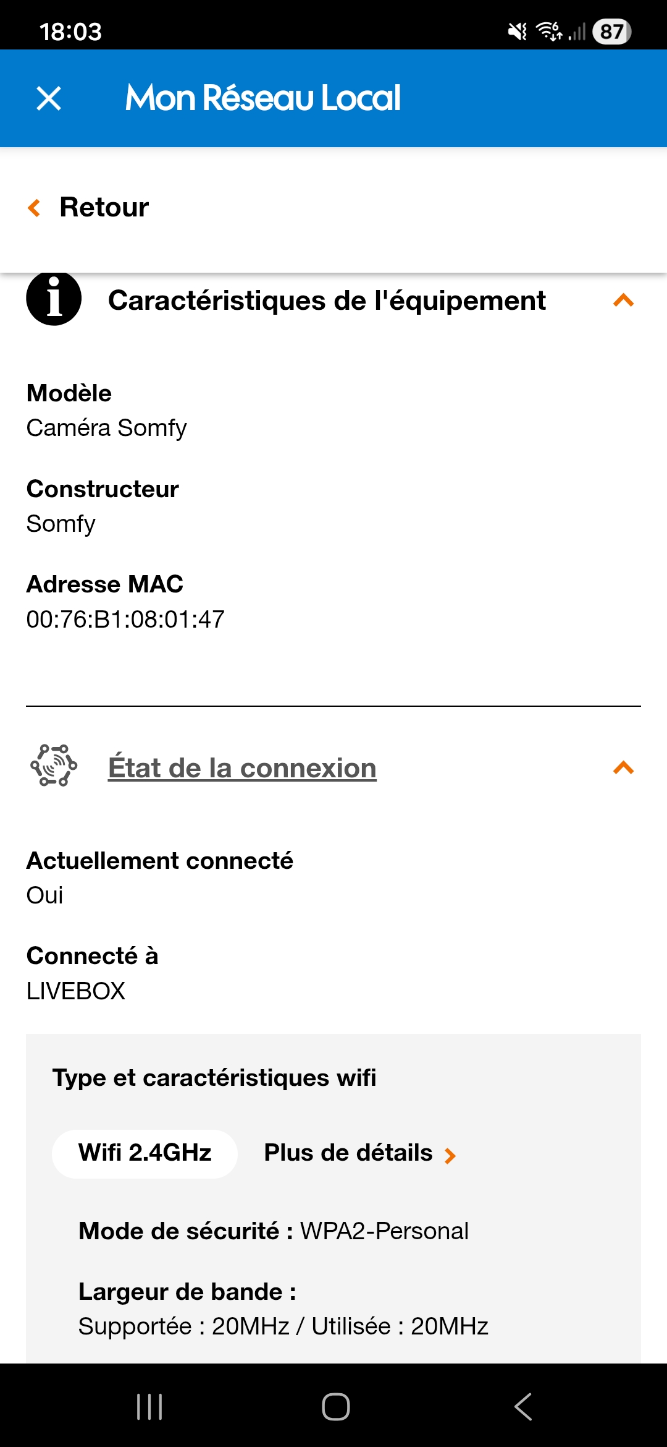667x1447 pixels.
Task: Tap the muted sound icon in status bar
Action: pos(517,32)
